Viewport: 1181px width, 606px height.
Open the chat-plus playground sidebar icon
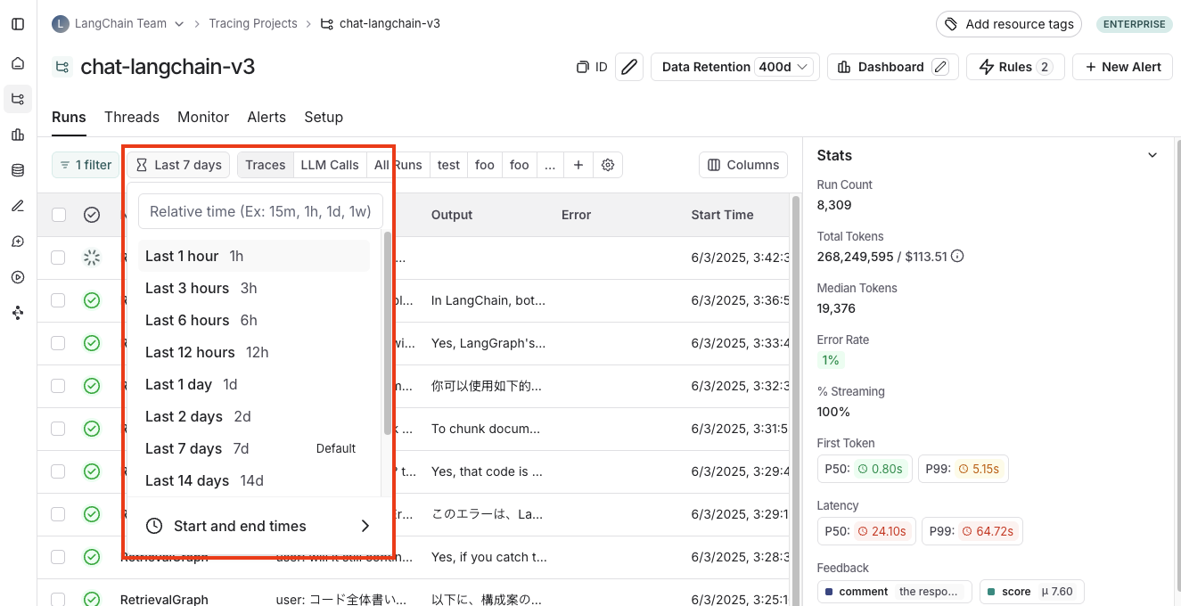[x=18, y=242]
